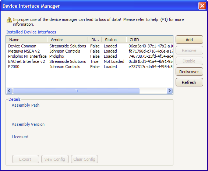Sort list by Name column header
Screen dimensions: 208x171
click(x=27, y=40)
